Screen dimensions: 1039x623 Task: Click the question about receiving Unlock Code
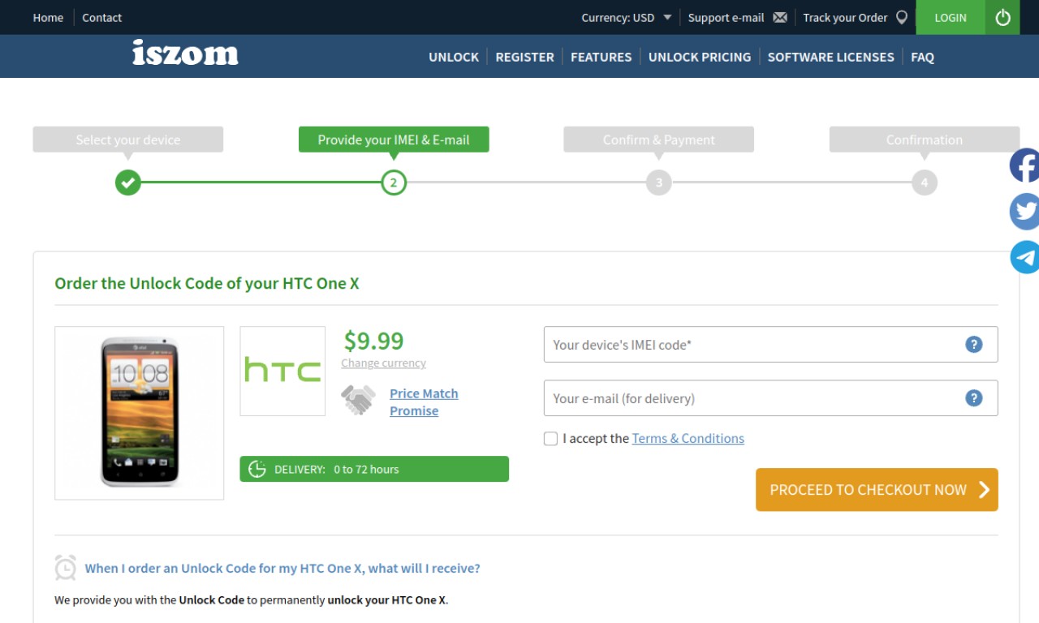[x=282, y=569]
